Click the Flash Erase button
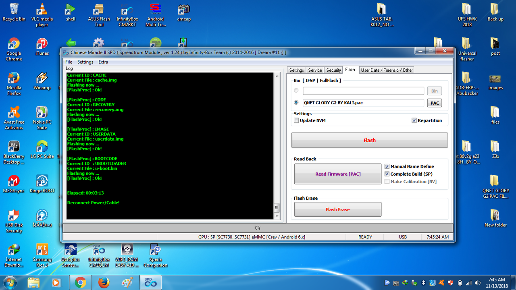 (338, 209)
